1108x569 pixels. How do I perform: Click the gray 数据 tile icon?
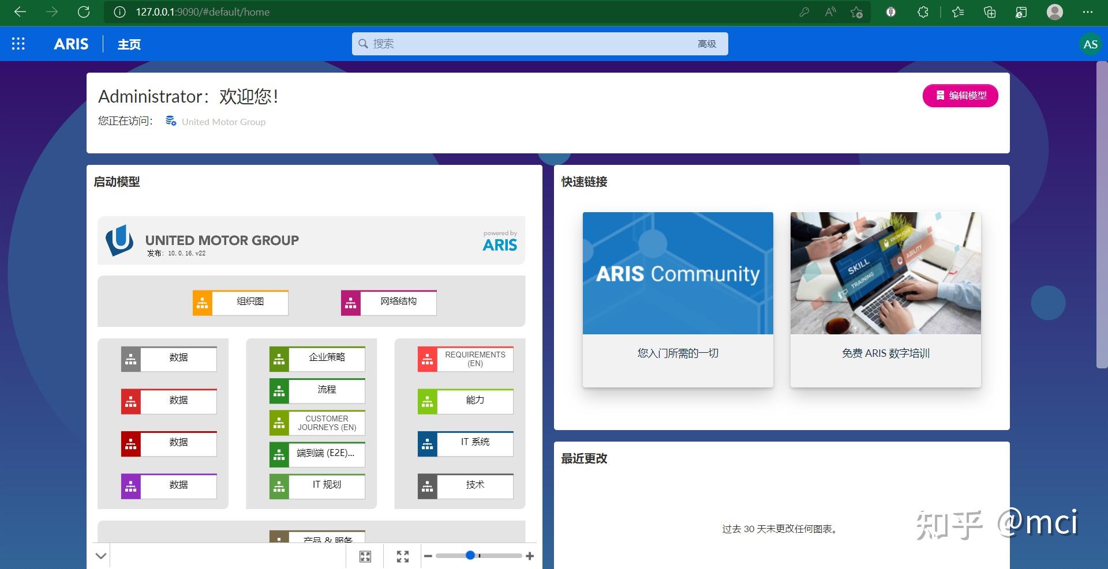click(x=131, y=359)
